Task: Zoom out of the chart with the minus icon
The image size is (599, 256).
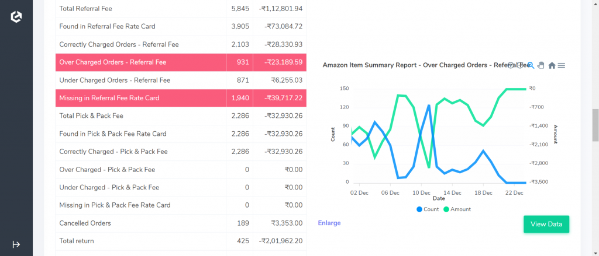Action: click(520, 65)
